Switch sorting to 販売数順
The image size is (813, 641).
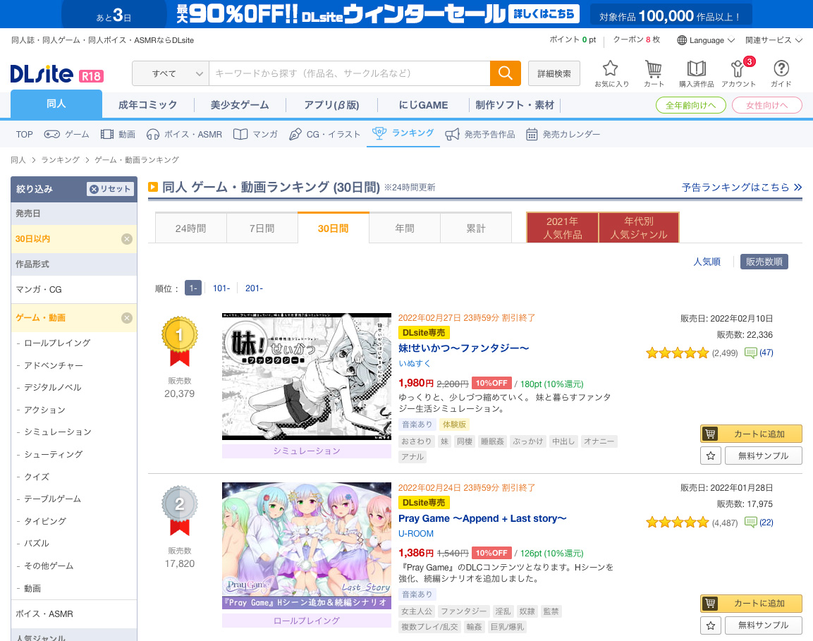coord(764,262)
